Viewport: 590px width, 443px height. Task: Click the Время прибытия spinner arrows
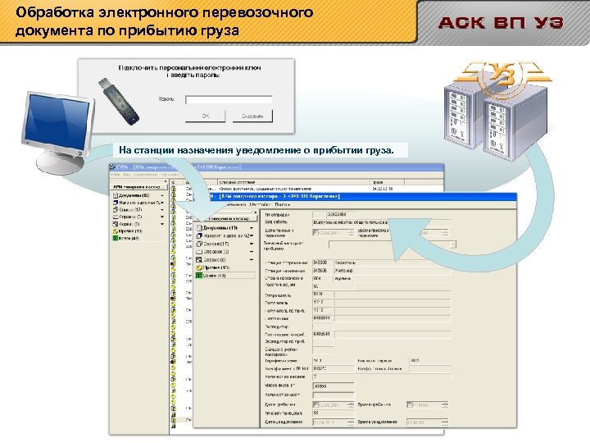[445, 404]
